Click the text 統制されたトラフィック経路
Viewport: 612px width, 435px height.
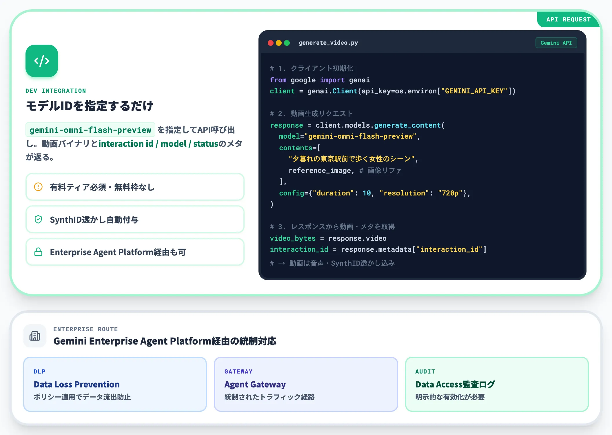click(x=269, y=397)
